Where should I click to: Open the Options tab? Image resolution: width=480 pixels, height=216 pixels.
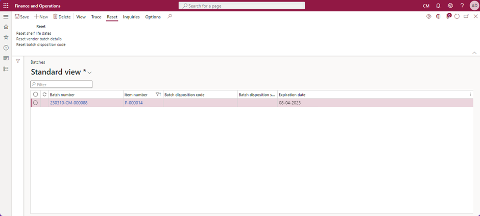pos(153,17)
